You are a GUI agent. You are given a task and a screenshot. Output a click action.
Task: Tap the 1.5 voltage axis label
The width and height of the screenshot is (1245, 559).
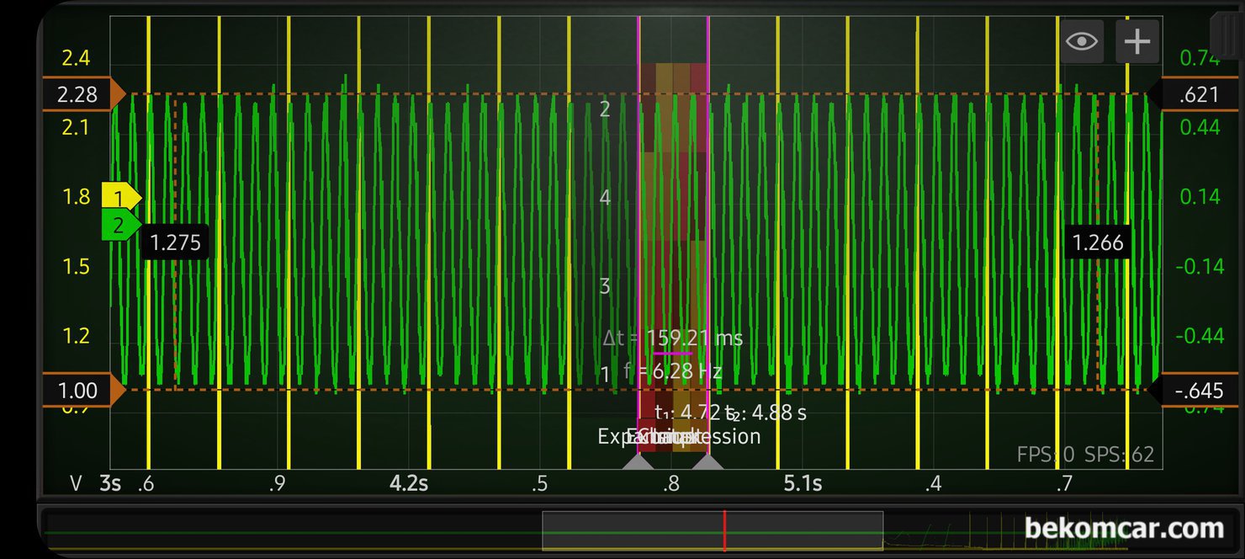pos(76,267)
